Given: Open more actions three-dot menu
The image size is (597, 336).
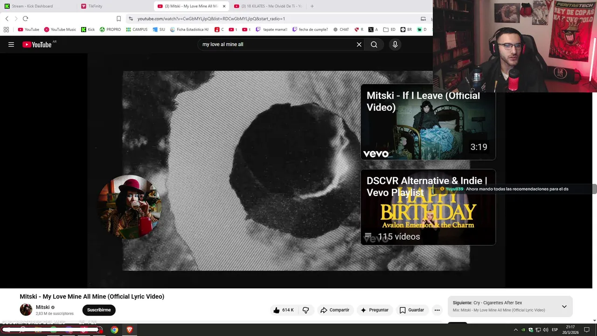Looking at the screenshot, I should click(x=437, y=310).
